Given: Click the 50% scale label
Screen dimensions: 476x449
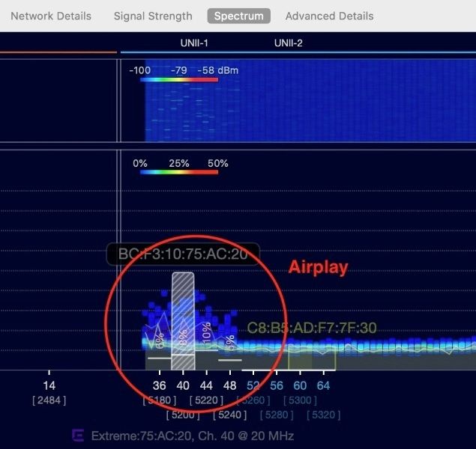Looking at the screenshot, I should point(218,163).
